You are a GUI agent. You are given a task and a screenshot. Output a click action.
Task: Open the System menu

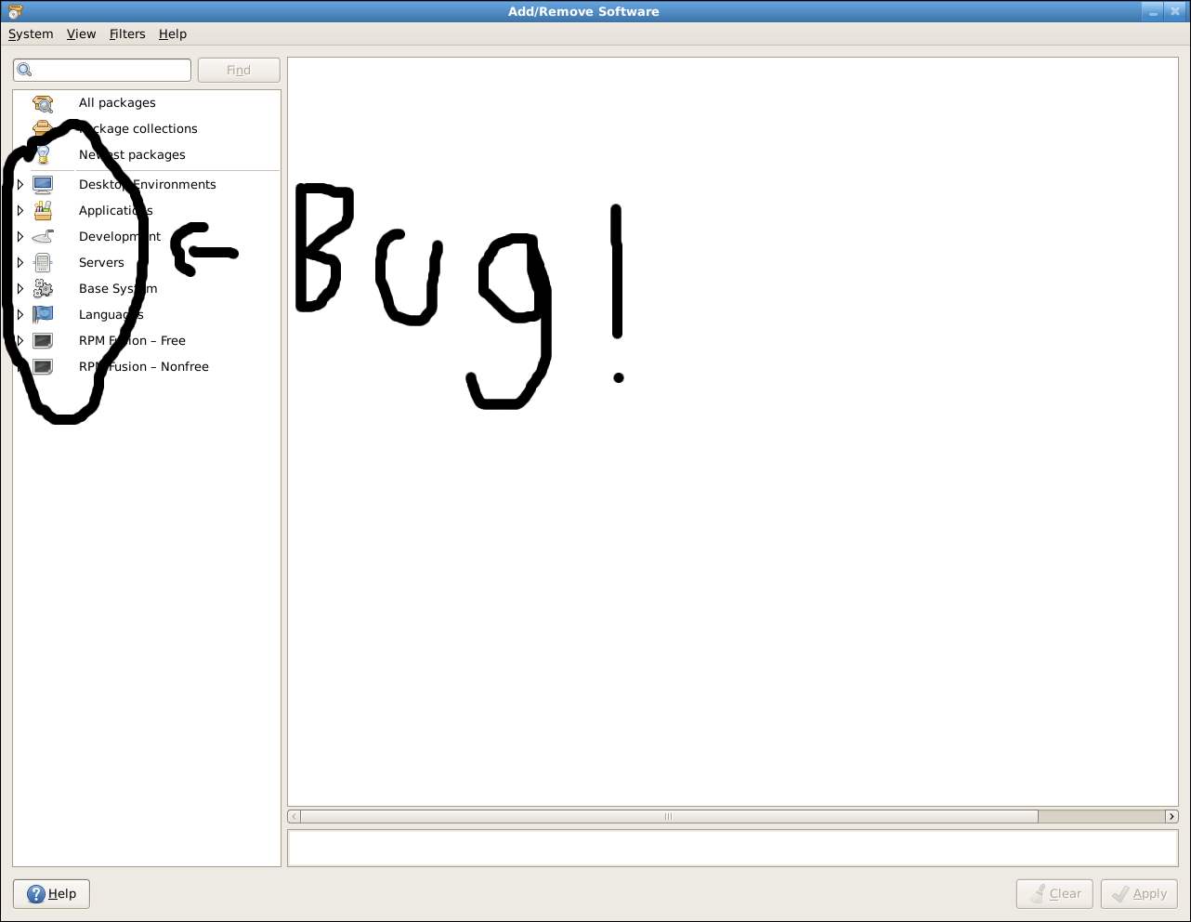(31, 33)
